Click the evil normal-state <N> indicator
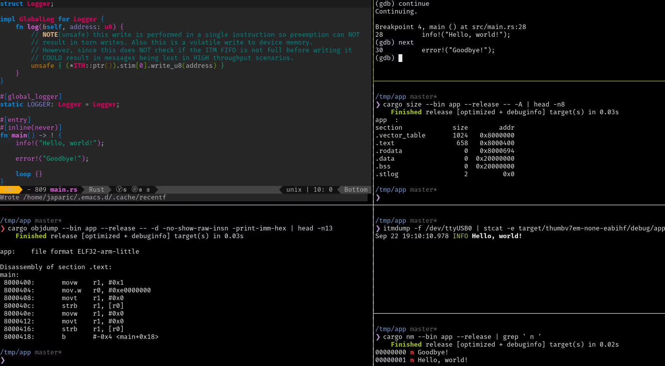This screenshot has height=366, width=665. [x=10, y=189]
